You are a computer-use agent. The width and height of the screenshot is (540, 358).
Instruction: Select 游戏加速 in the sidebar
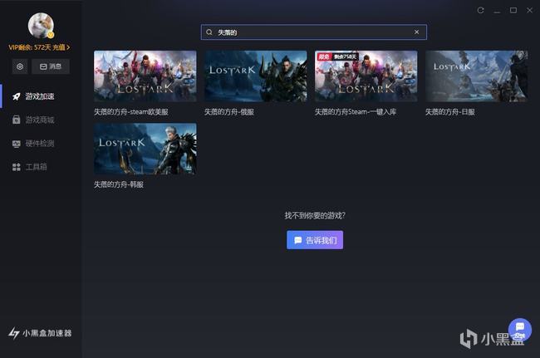click(x=42, y=96)
